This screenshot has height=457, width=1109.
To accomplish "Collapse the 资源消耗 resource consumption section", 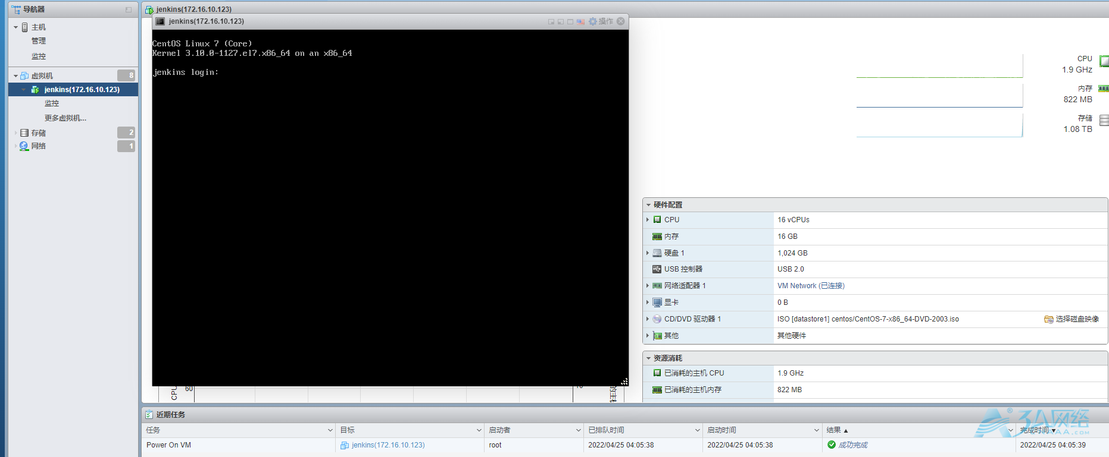I will click(649, 358).
